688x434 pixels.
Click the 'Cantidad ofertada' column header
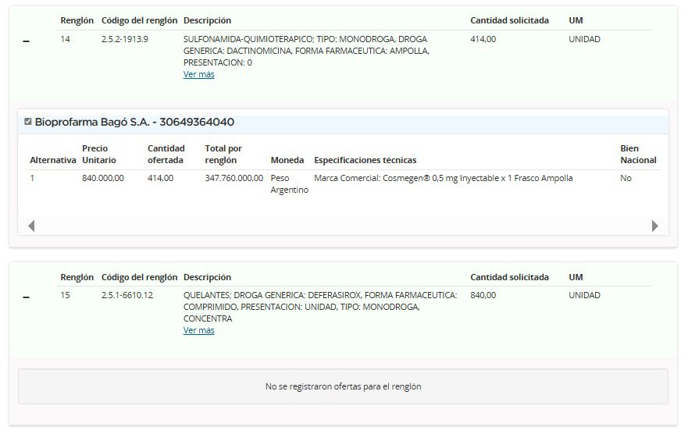pyautogui.click(x=166, y=154)
